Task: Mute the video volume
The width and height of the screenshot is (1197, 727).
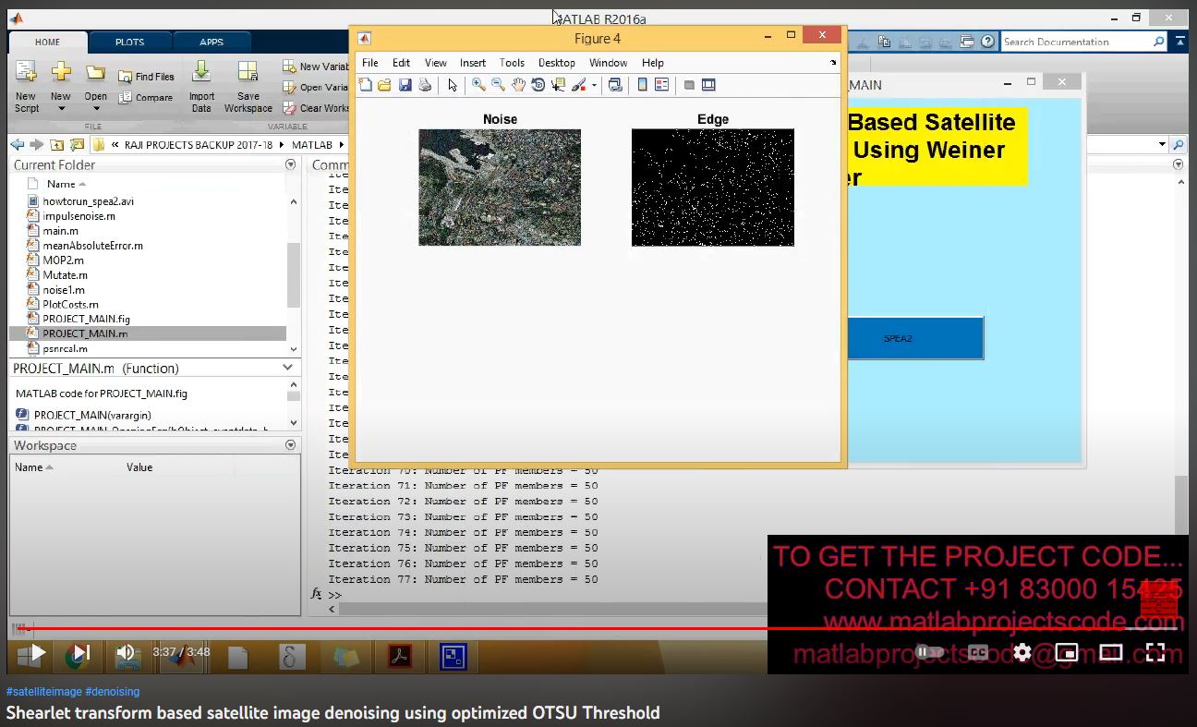Action: click(x=127, y=653)
